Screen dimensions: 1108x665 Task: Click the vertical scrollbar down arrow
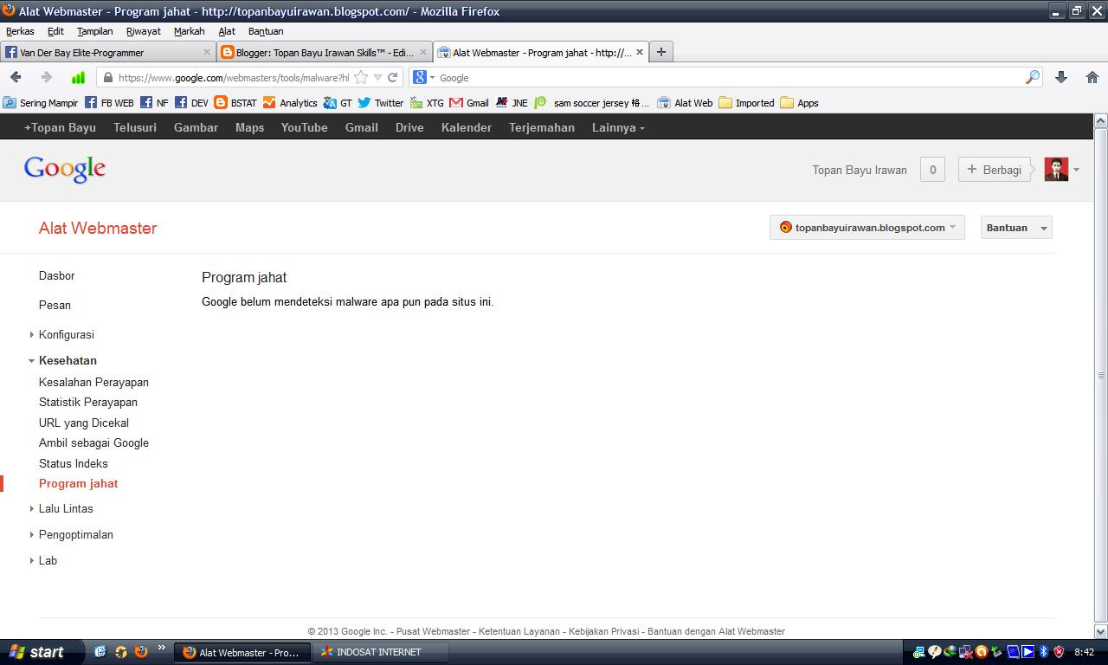1100,631
